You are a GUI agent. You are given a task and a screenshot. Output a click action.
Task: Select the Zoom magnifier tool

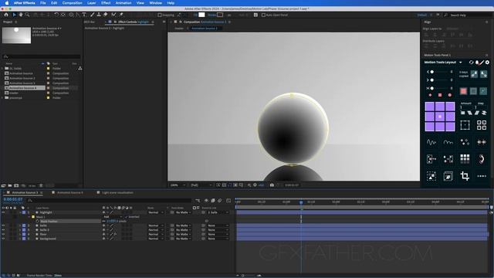coord(28,15)
